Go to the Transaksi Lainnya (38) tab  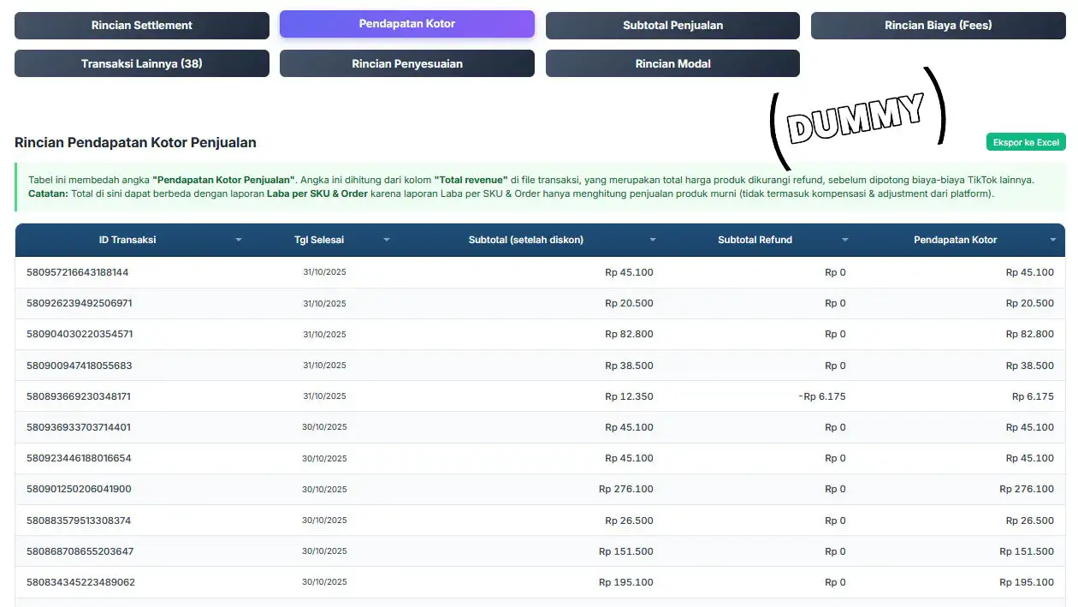[x=142, y=63]
